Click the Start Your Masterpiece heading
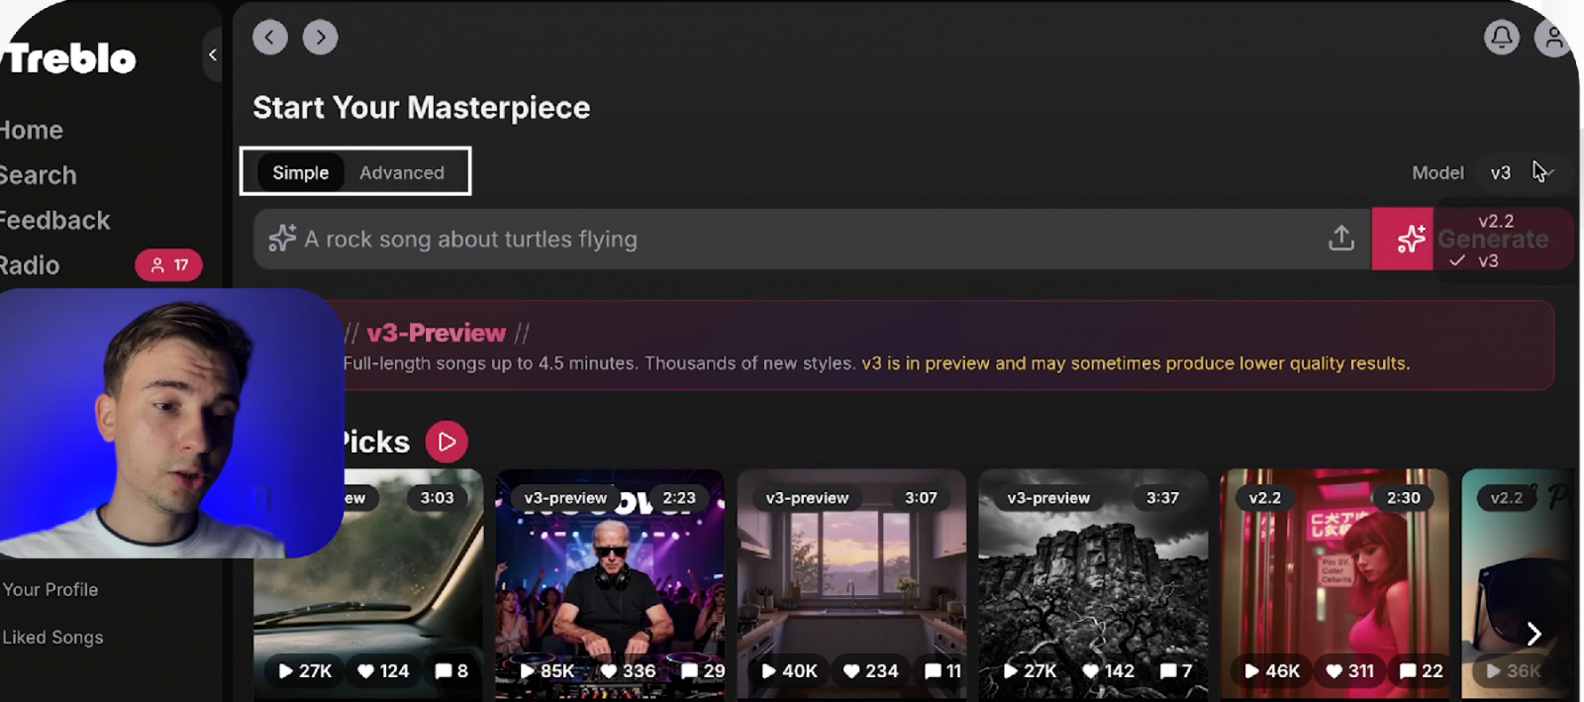 click(x=422, y=107)
